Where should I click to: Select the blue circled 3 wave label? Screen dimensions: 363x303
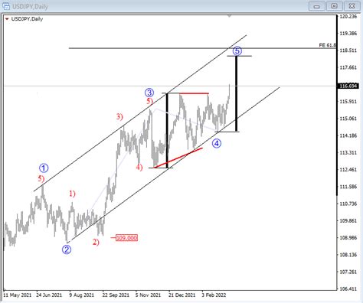149,93
